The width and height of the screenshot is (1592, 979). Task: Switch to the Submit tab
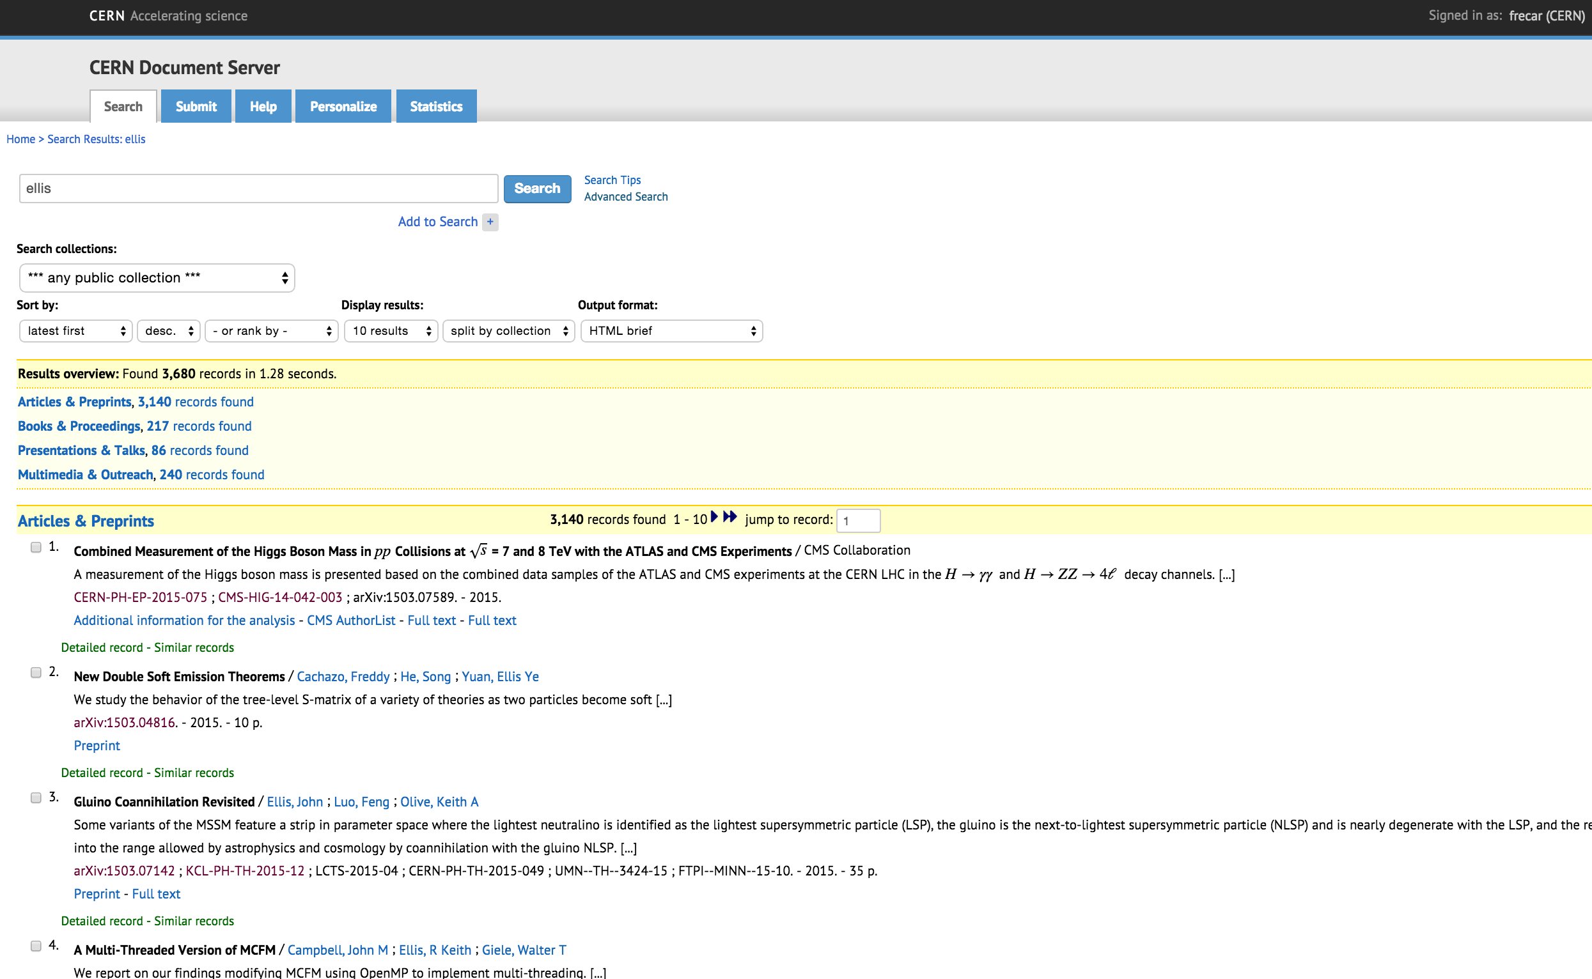pyautogui.click(x=196, y=107)
